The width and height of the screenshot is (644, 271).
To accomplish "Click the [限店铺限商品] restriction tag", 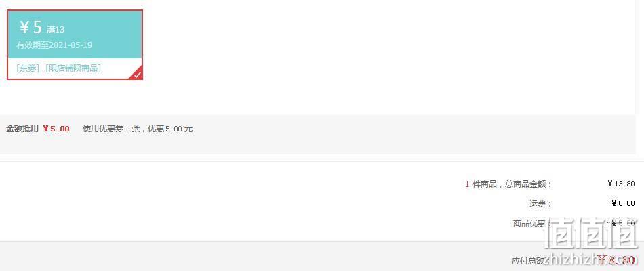I will 73,68.
